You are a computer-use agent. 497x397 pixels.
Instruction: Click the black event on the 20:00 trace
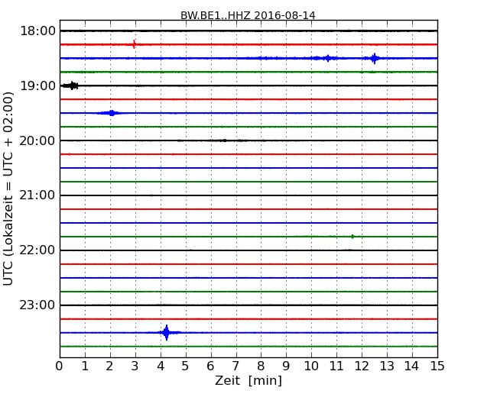point(224,140)
